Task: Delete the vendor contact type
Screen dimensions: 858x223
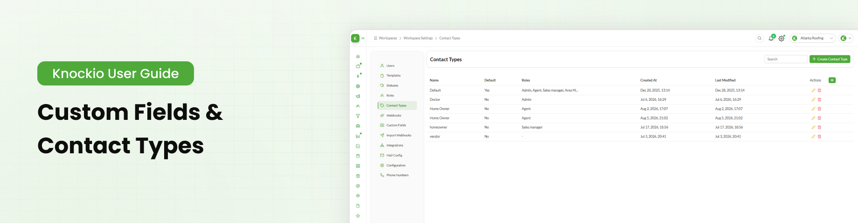Action: point(819,137)
